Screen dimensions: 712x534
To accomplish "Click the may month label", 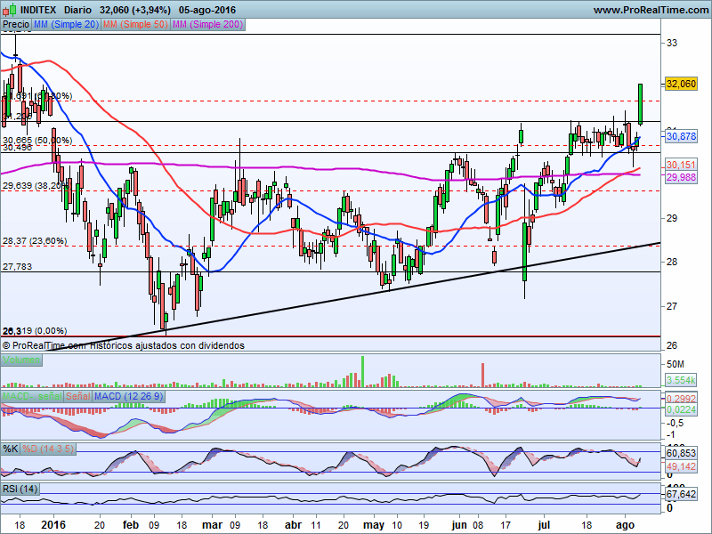I will 374,525.
